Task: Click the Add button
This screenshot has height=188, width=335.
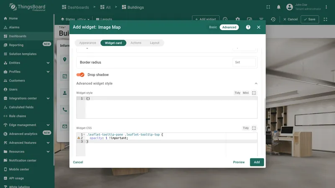Action: 257,162
